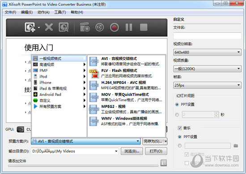This screenshot has width=246, height=174.
Task: Select Android Pad category
Action: click(59, 95)
